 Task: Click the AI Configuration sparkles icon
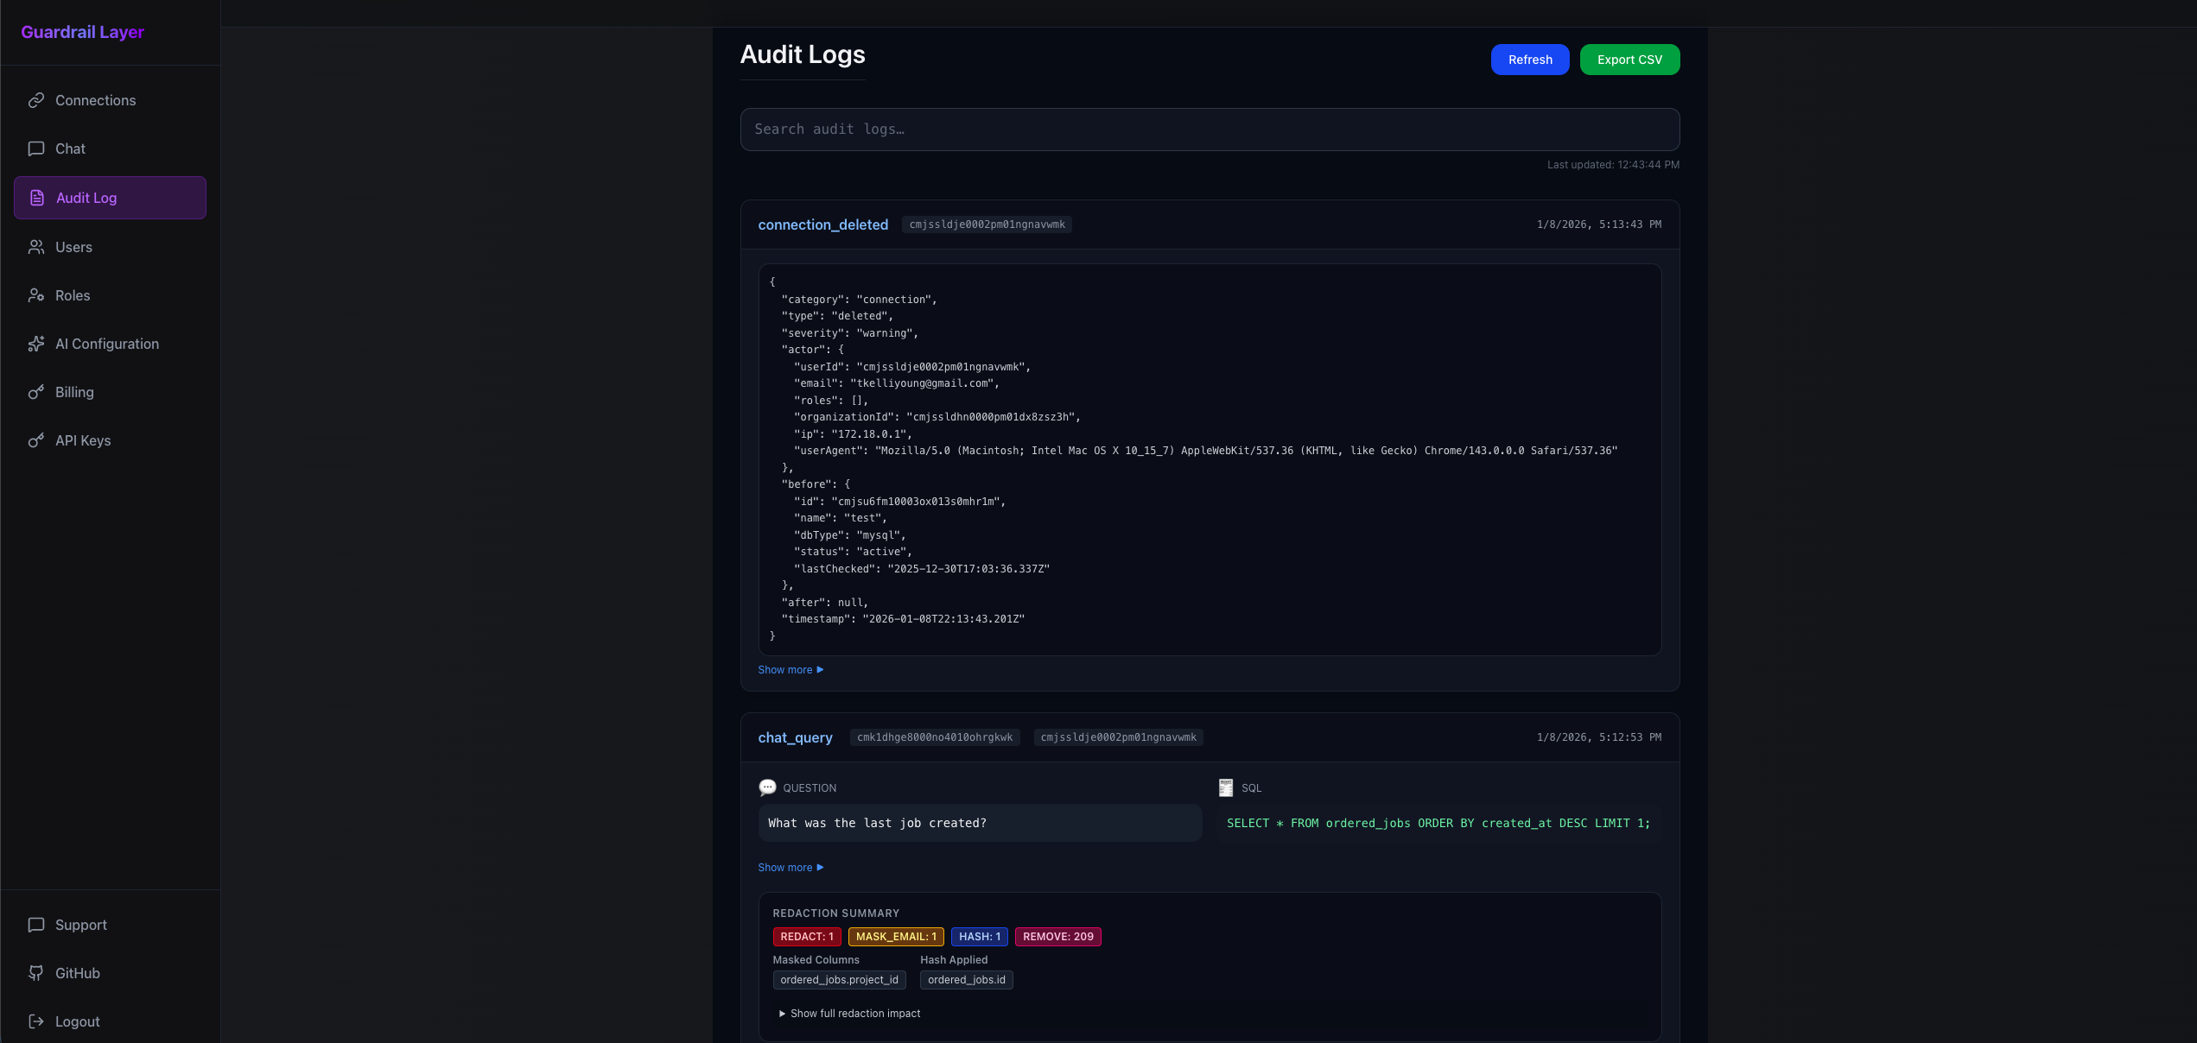(36, 344)
